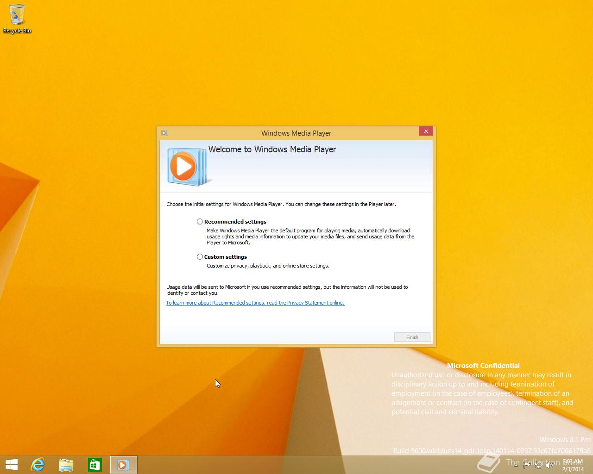Open the Windows Store taskbar icon
The image size is (593, 474).
click(x=95, y=465)
